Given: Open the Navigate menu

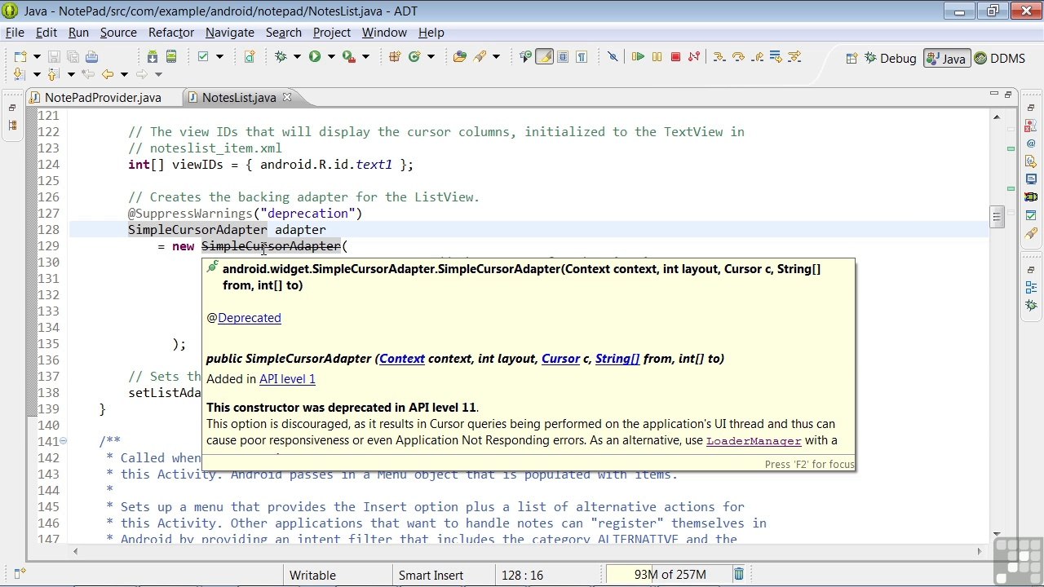Looking at the screenshot, I should click(x=229, y=33).
